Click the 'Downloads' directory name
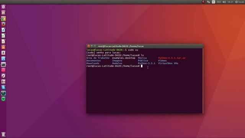The height and width of the screenshot is (138, 245). (93, 63)
